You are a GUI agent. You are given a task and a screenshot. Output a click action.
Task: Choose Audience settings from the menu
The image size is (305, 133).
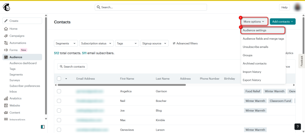pos(254,30)
